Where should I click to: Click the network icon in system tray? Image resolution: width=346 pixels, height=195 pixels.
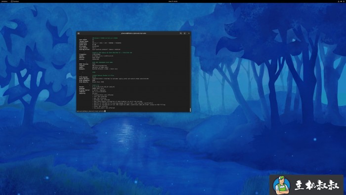[339, 1]
